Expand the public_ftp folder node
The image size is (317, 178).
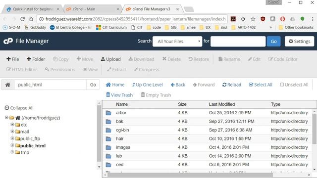[12, 138]
